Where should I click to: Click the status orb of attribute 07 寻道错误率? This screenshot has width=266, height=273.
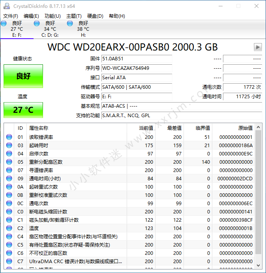click(x=9, y=170)
